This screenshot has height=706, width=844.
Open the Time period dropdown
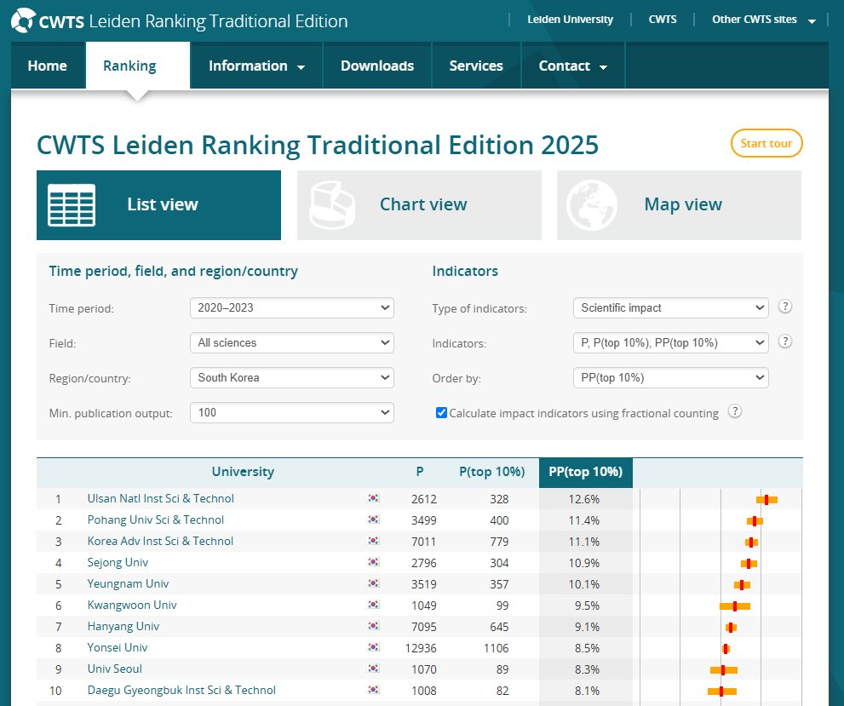[x=291, y=307]
